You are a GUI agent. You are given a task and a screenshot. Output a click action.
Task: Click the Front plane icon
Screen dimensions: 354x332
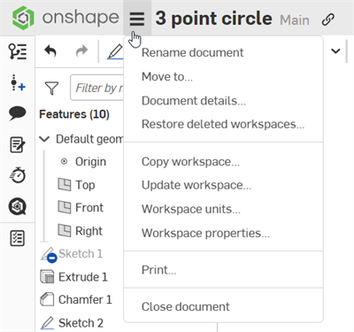pyautogui.click(x=64, y=207)
